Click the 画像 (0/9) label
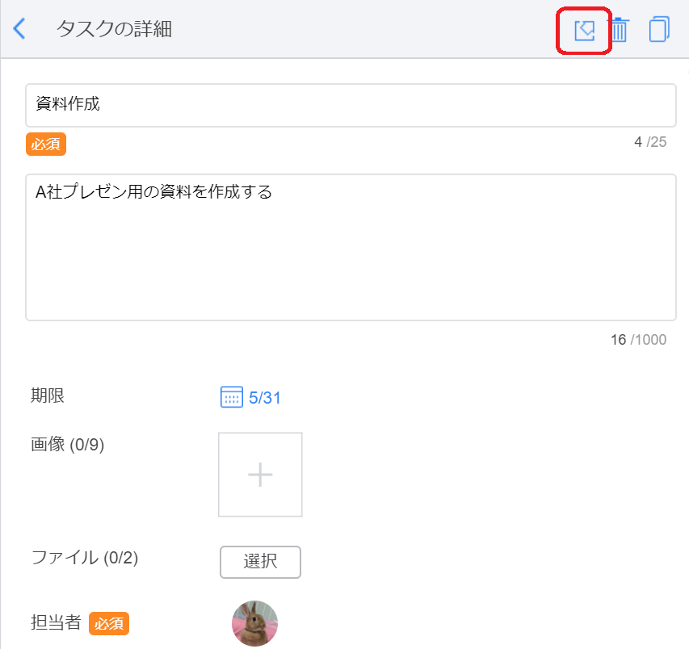Image resolution: width=689 pixels, height=649 pixels. pos(68,444)
